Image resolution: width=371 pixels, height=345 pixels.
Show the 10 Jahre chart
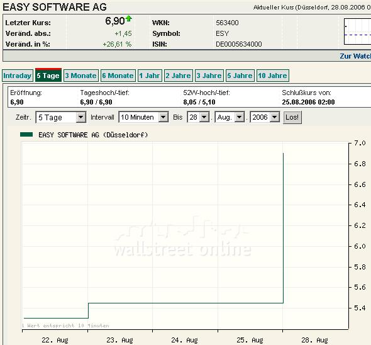pos(272,76)
